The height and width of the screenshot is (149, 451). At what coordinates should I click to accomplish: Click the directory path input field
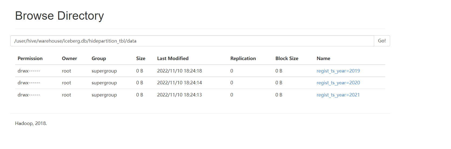click(192, 41)
